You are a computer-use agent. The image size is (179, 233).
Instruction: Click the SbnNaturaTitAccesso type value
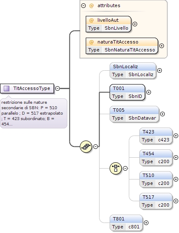click(x=130, y=50)
